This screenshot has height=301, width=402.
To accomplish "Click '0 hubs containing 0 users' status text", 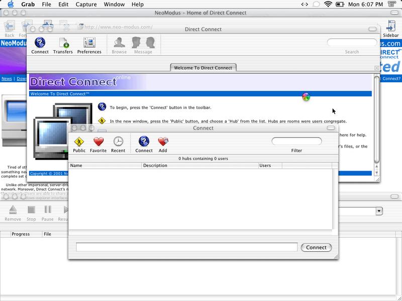I will [204, 159].
